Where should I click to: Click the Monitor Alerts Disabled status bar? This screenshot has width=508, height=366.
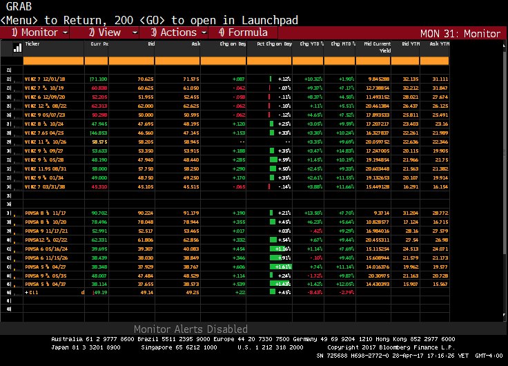coord(190,329)
